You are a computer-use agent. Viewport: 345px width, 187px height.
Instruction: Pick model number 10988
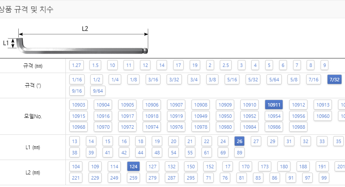298,127
